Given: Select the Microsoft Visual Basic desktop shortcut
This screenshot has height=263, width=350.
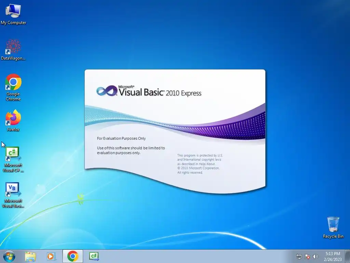Looking at the screenshot, I should [13, 195].
